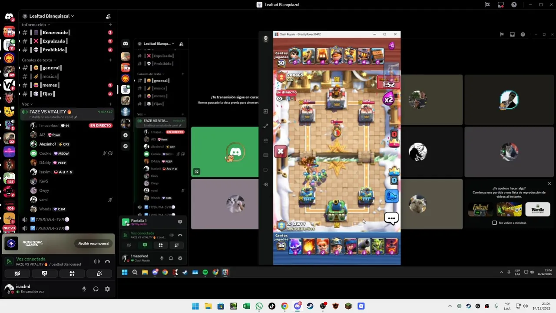Click EN DIRECTO badge beside mazerkod
This screenshot has height=313, width=556.
pyautogui.click(x=100, y=126)
